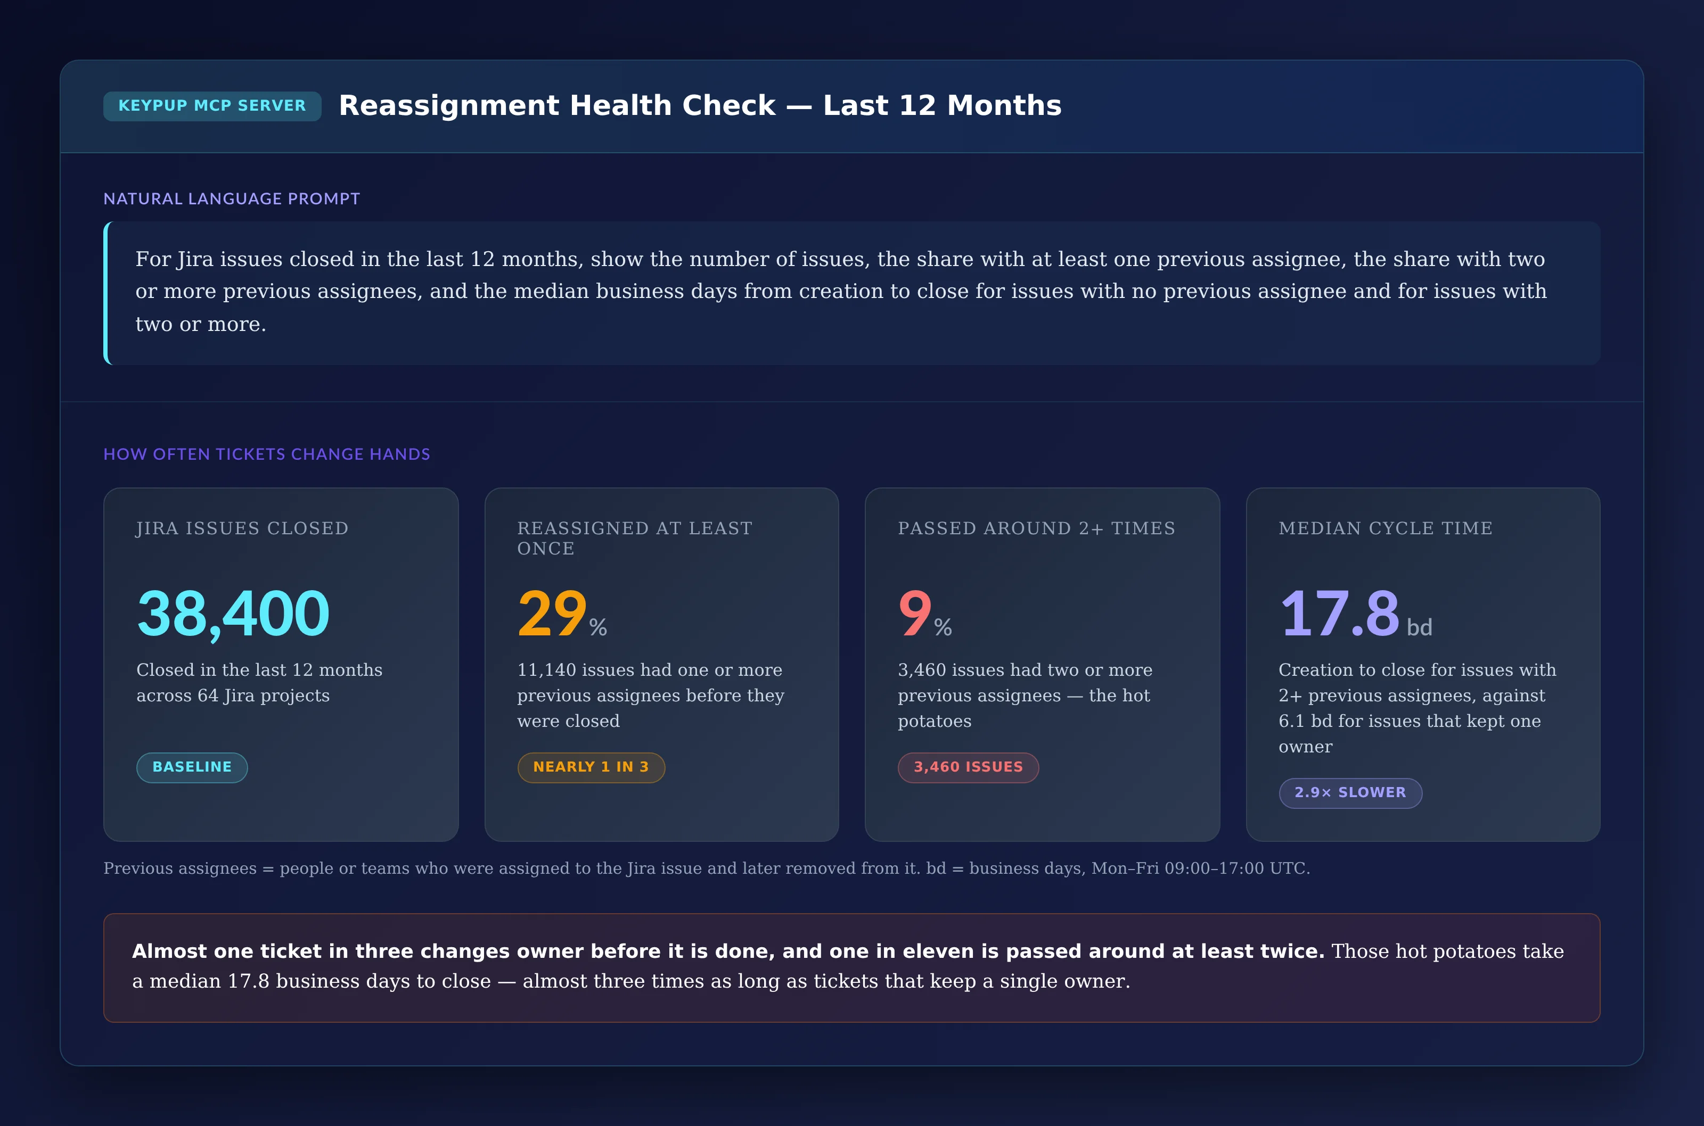Click the prompt text starting 'For Jira issues closed'
The image size is (1704, 1126).
pyautogui.click(x=840, y=292)
